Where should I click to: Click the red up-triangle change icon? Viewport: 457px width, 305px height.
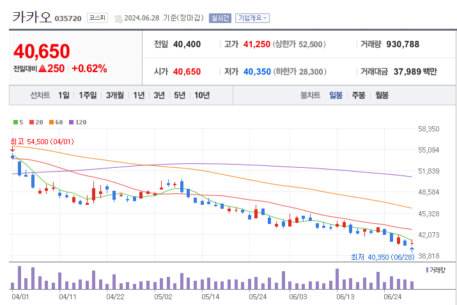[43, 68]
